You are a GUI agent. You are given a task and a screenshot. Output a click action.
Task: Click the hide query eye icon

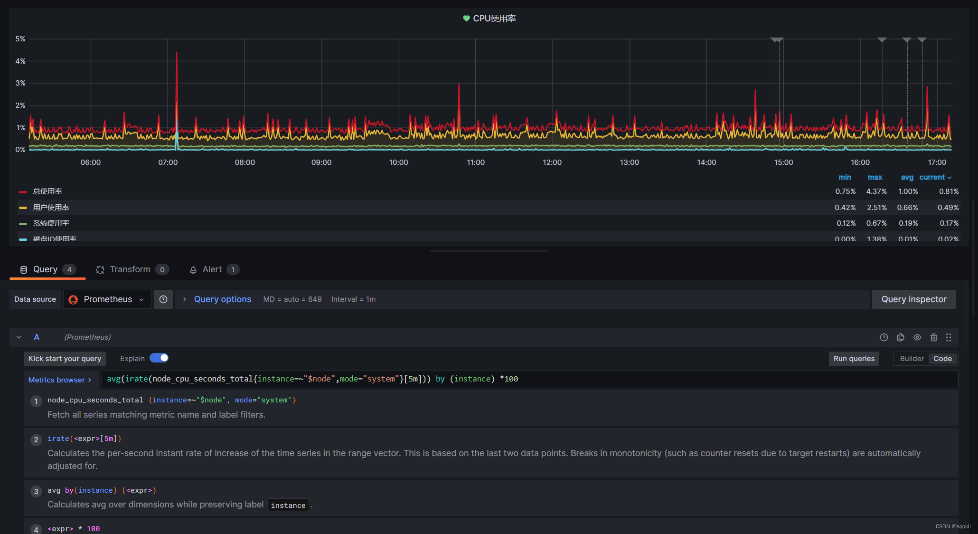click(917, 337)
